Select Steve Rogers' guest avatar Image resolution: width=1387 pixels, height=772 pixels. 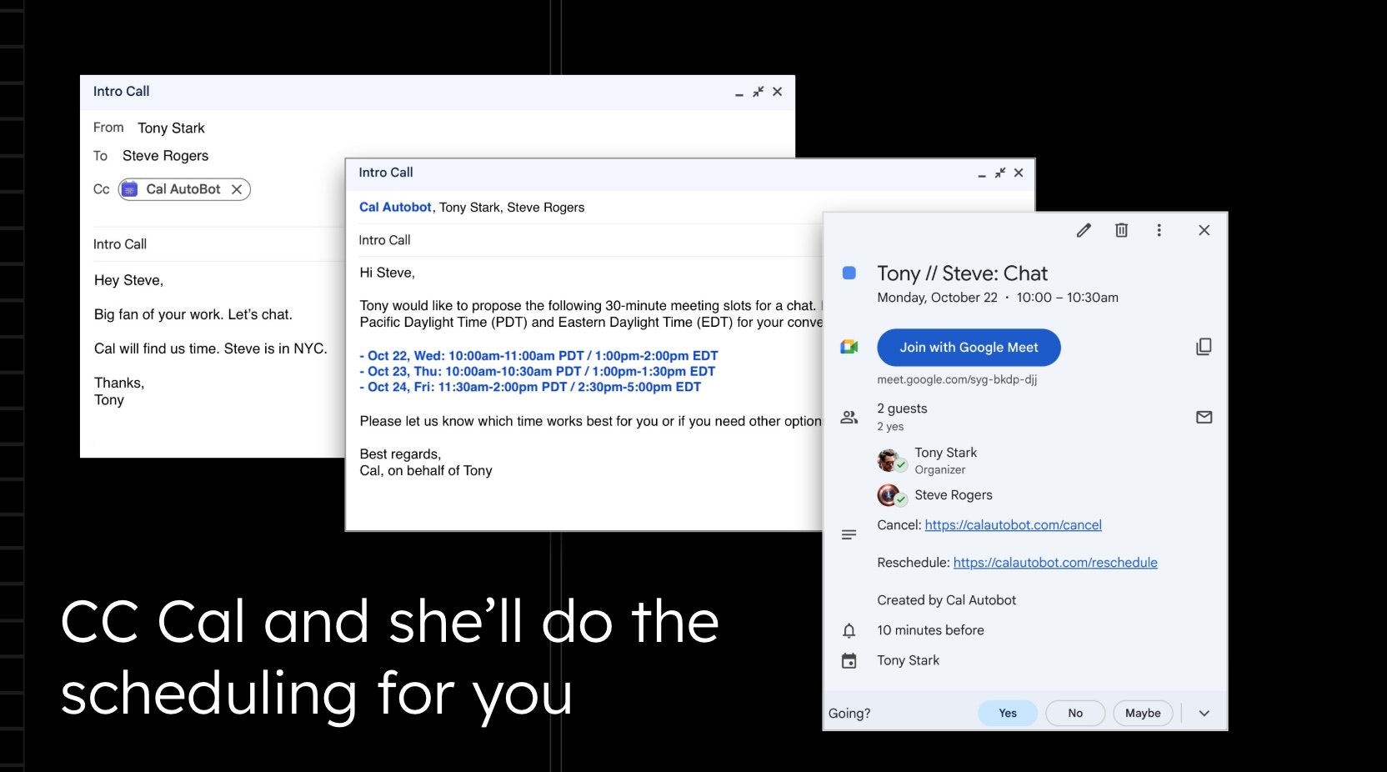click(x=891, y=495)
